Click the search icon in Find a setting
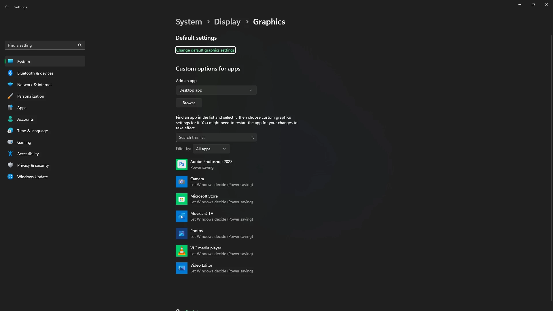Screen dimensions: 553x311 (80, 45)
